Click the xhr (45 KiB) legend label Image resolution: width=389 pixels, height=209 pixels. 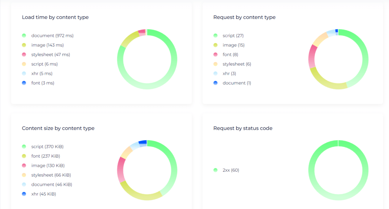point(44,194)
